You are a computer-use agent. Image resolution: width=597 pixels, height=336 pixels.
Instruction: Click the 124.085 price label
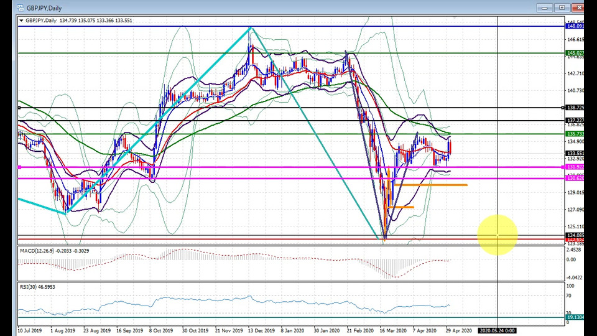click(575, 235)
